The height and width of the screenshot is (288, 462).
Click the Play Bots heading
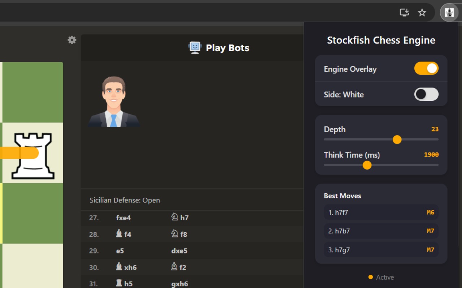click(x=227, y=48)
